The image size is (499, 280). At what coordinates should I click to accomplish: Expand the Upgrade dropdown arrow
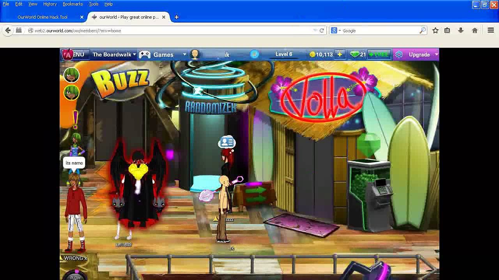436,54
